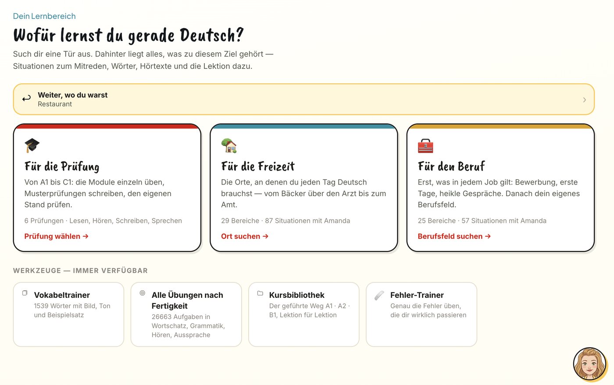Click the target icon beside Alle Übungen

point(143,293)
